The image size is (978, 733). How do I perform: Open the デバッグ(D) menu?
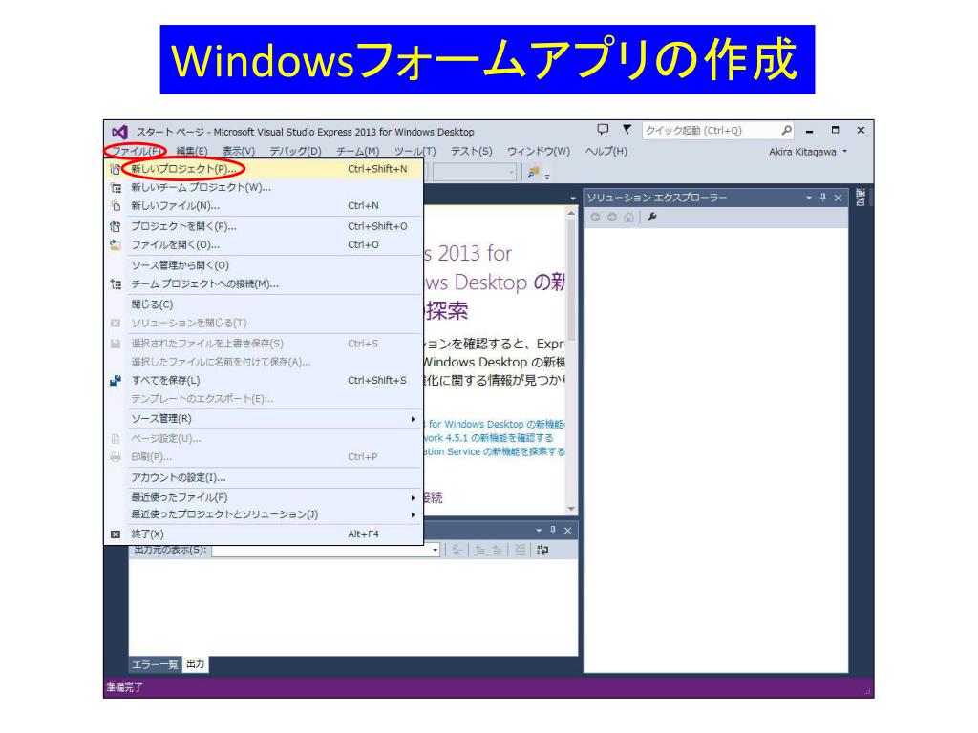[295, 151]
